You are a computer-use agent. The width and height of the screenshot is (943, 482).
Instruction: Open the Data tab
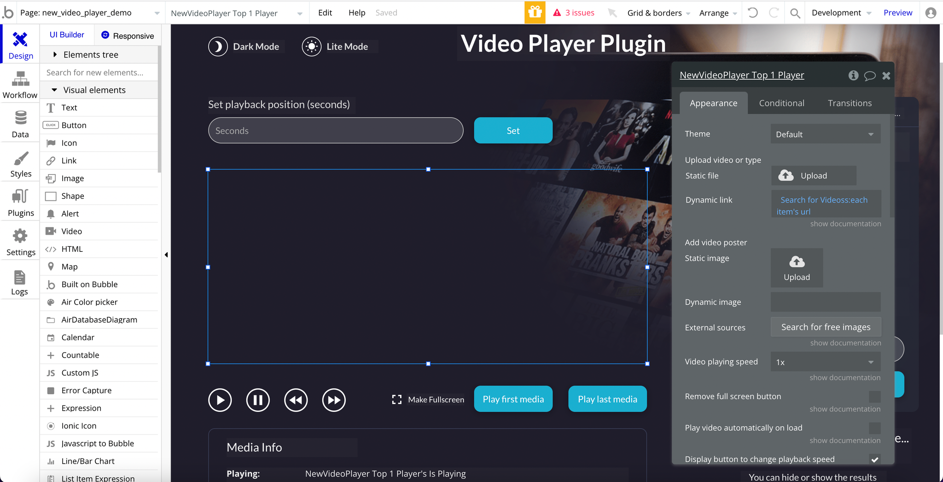(20, 124)
